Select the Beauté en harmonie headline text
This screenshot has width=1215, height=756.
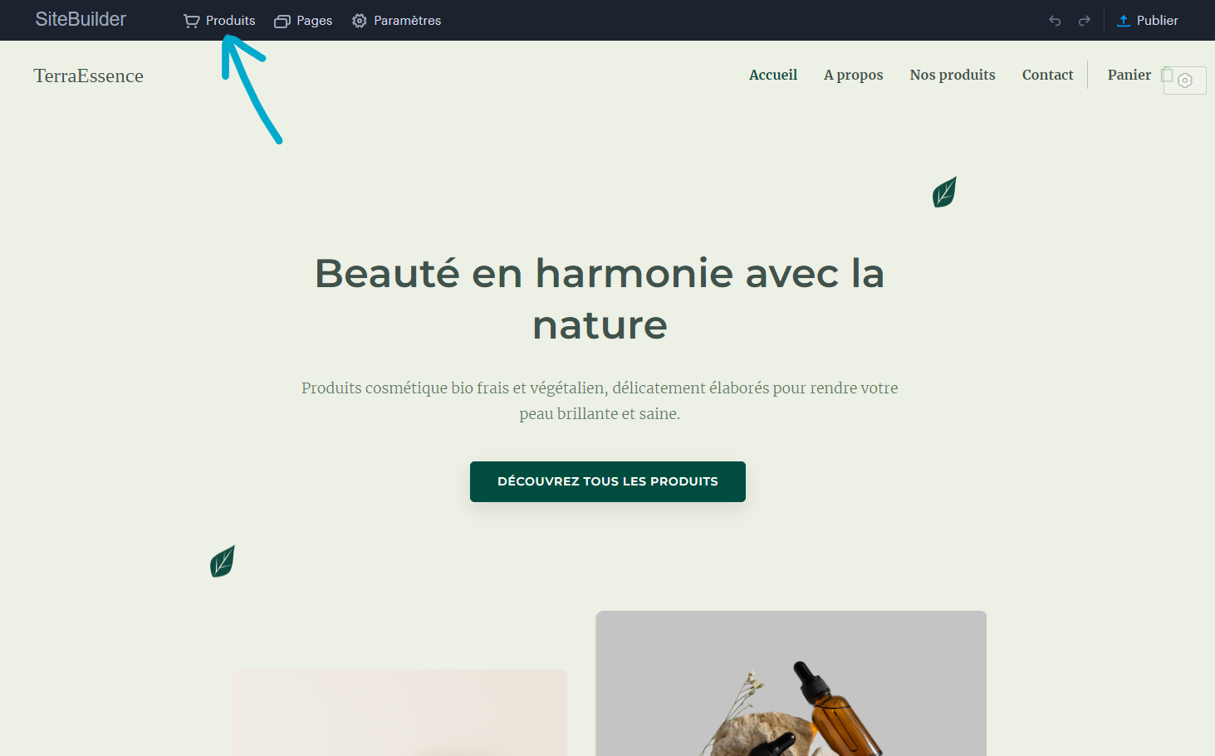point(600,299)
